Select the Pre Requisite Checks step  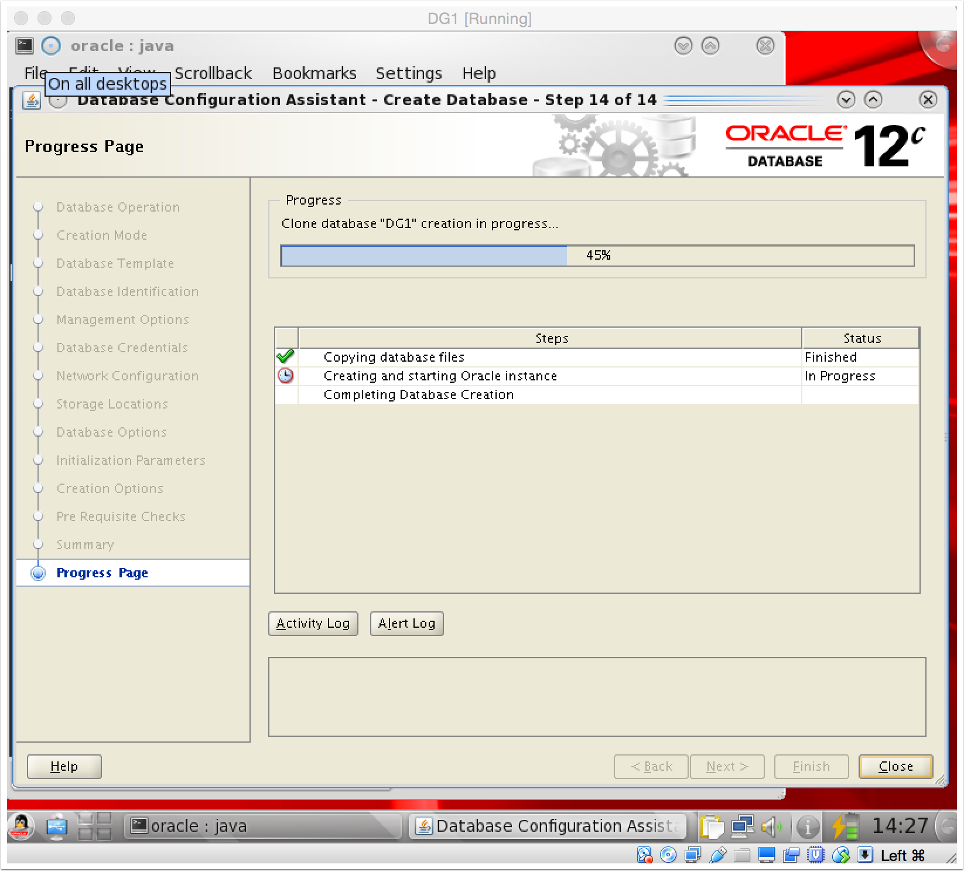pos(121,516)
